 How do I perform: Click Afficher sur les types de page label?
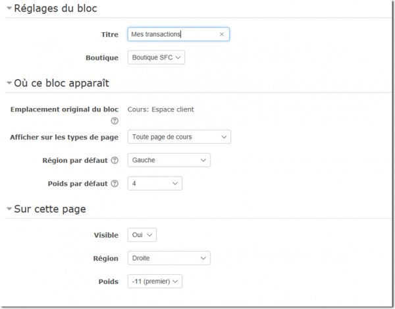[64, 137]
